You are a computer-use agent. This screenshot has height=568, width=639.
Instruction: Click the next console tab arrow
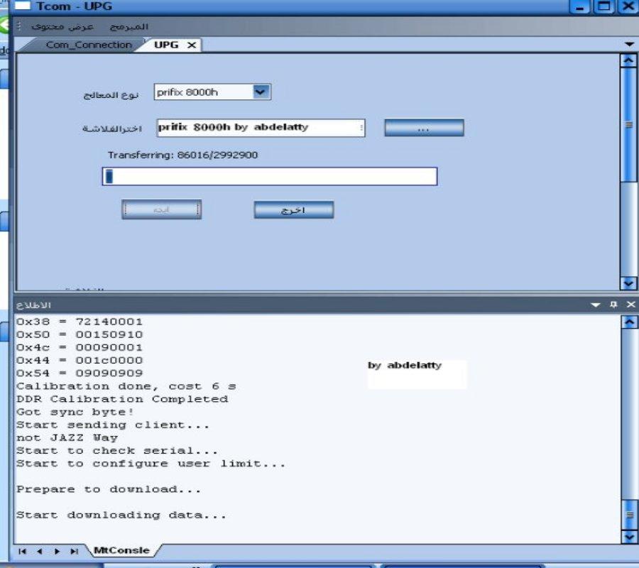pos(57,551)
